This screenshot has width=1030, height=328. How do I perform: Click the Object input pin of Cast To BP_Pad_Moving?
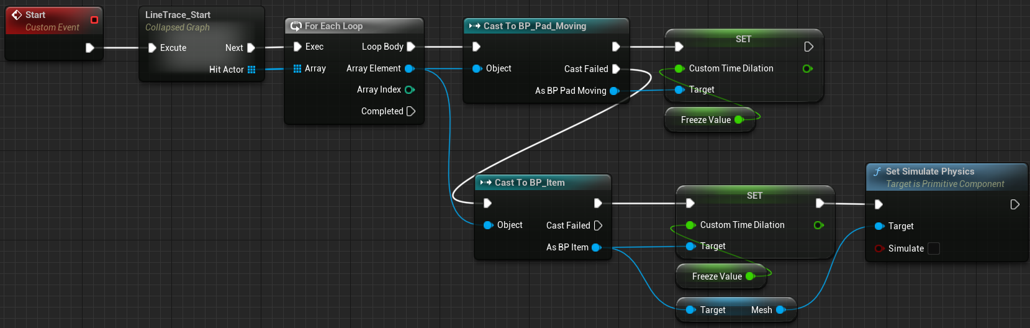pos(477,68)
